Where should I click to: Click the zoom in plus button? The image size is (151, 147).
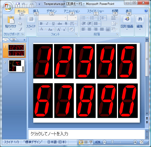tap(135, 142)
